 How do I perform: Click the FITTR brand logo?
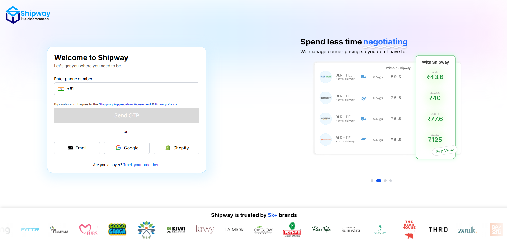click(x=30, y=230)
